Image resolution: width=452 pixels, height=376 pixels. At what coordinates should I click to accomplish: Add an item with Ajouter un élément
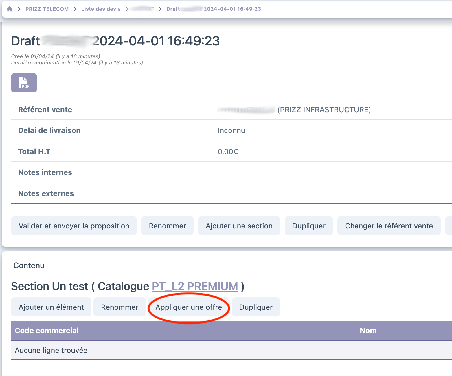click(51, 307)
